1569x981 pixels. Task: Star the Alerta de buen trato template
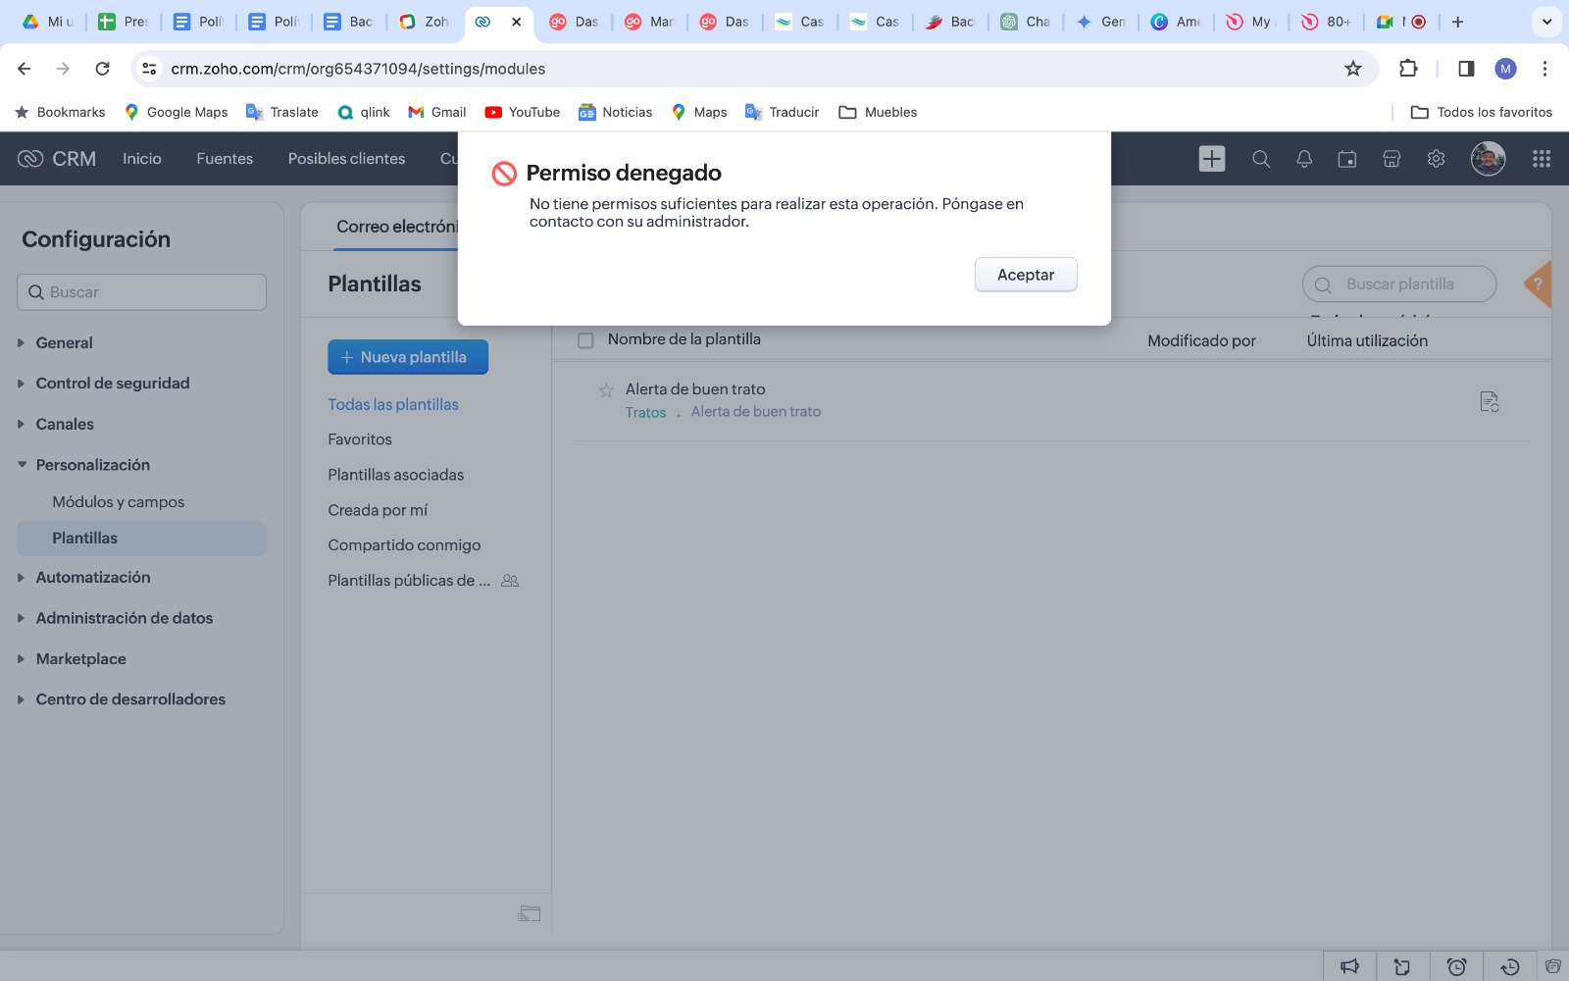[x=606, y=390]
